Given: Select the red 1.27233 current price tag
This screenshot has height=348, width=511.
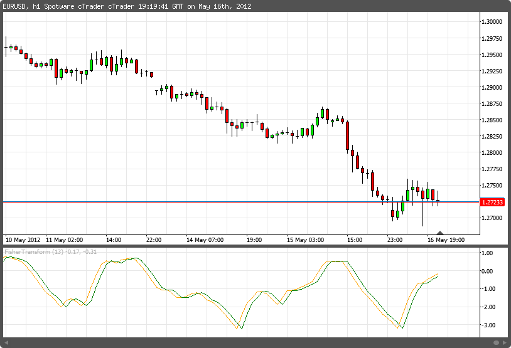Looking at the screenshot, I should point(490,203).
